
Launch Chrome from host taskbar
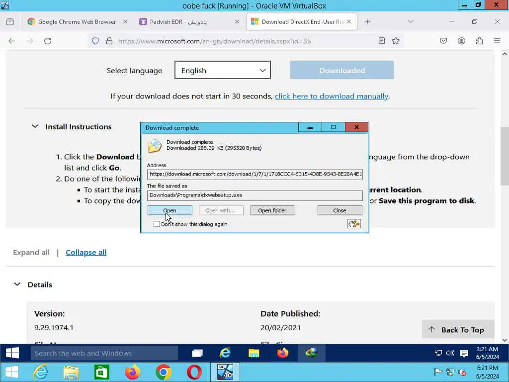[x=163, y=372]
